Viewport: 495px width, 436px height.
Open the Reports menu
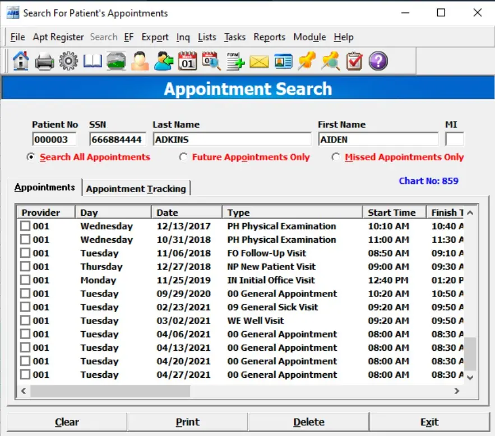click(269, 37)
